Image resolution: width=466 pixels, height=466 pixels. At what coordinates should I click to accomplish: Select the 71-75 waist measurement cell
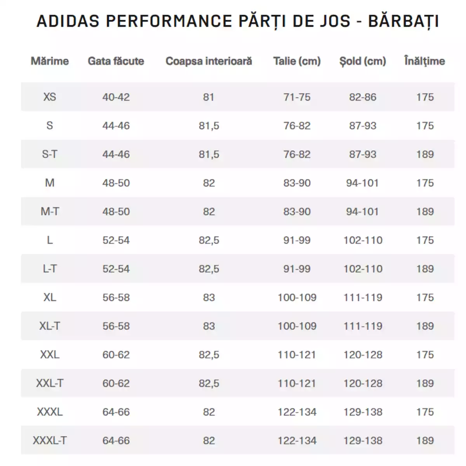coord(297,97)
